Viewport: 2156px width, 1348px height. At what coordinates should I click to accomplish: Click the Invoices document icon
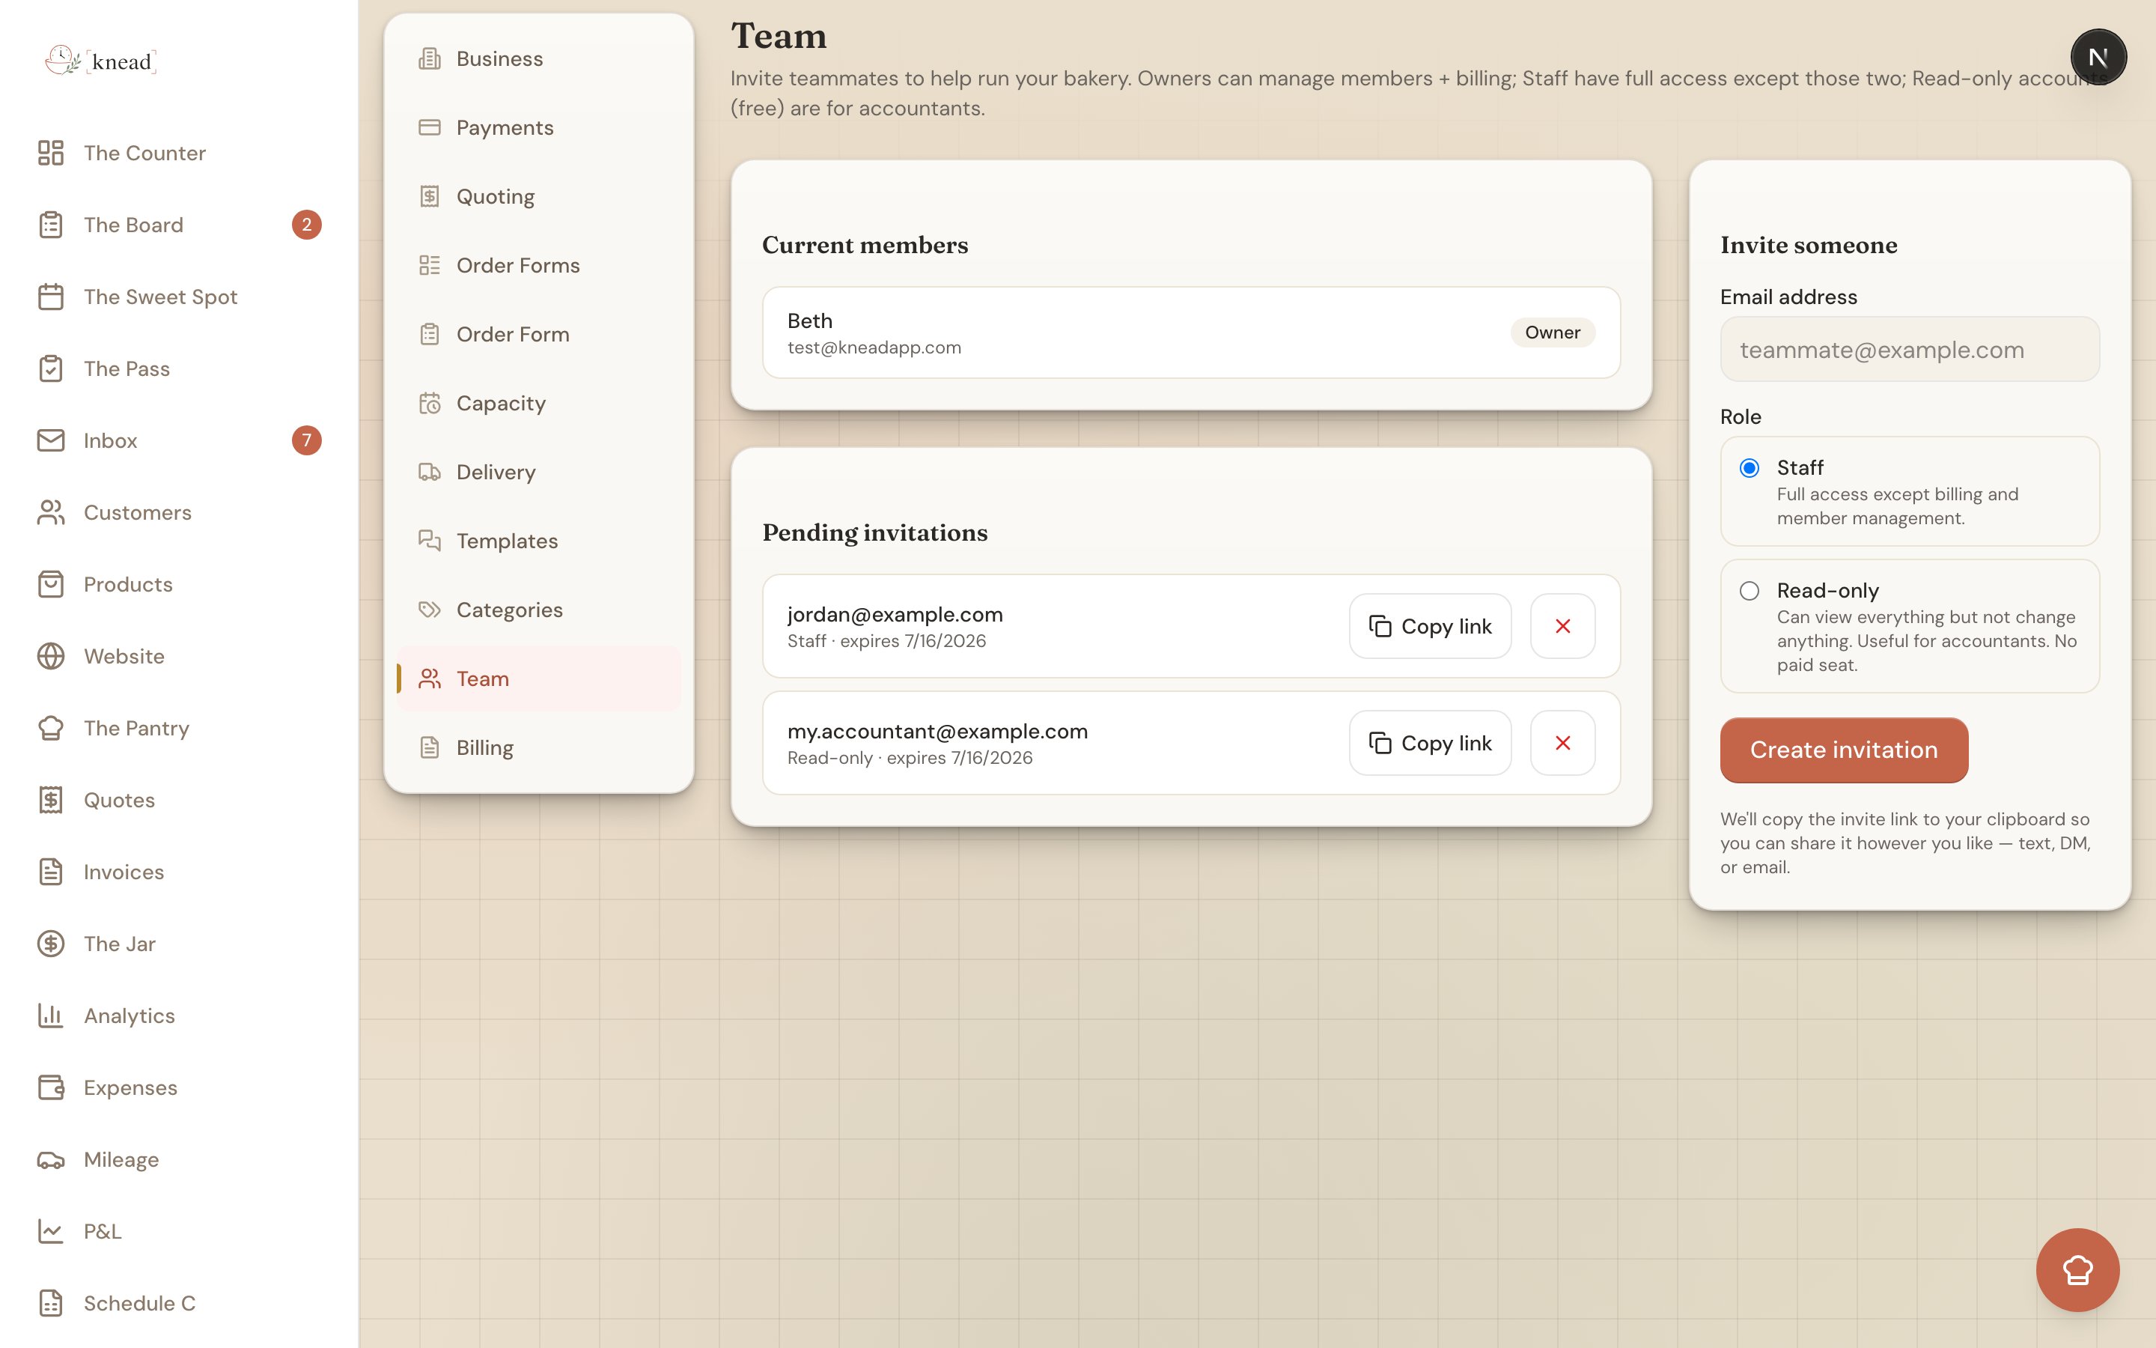tap(51, 872)
